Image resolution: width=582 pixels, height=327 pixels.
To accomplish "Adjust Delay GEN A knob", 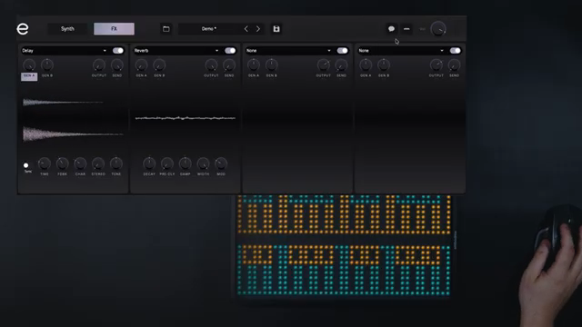I will [29, 65].
